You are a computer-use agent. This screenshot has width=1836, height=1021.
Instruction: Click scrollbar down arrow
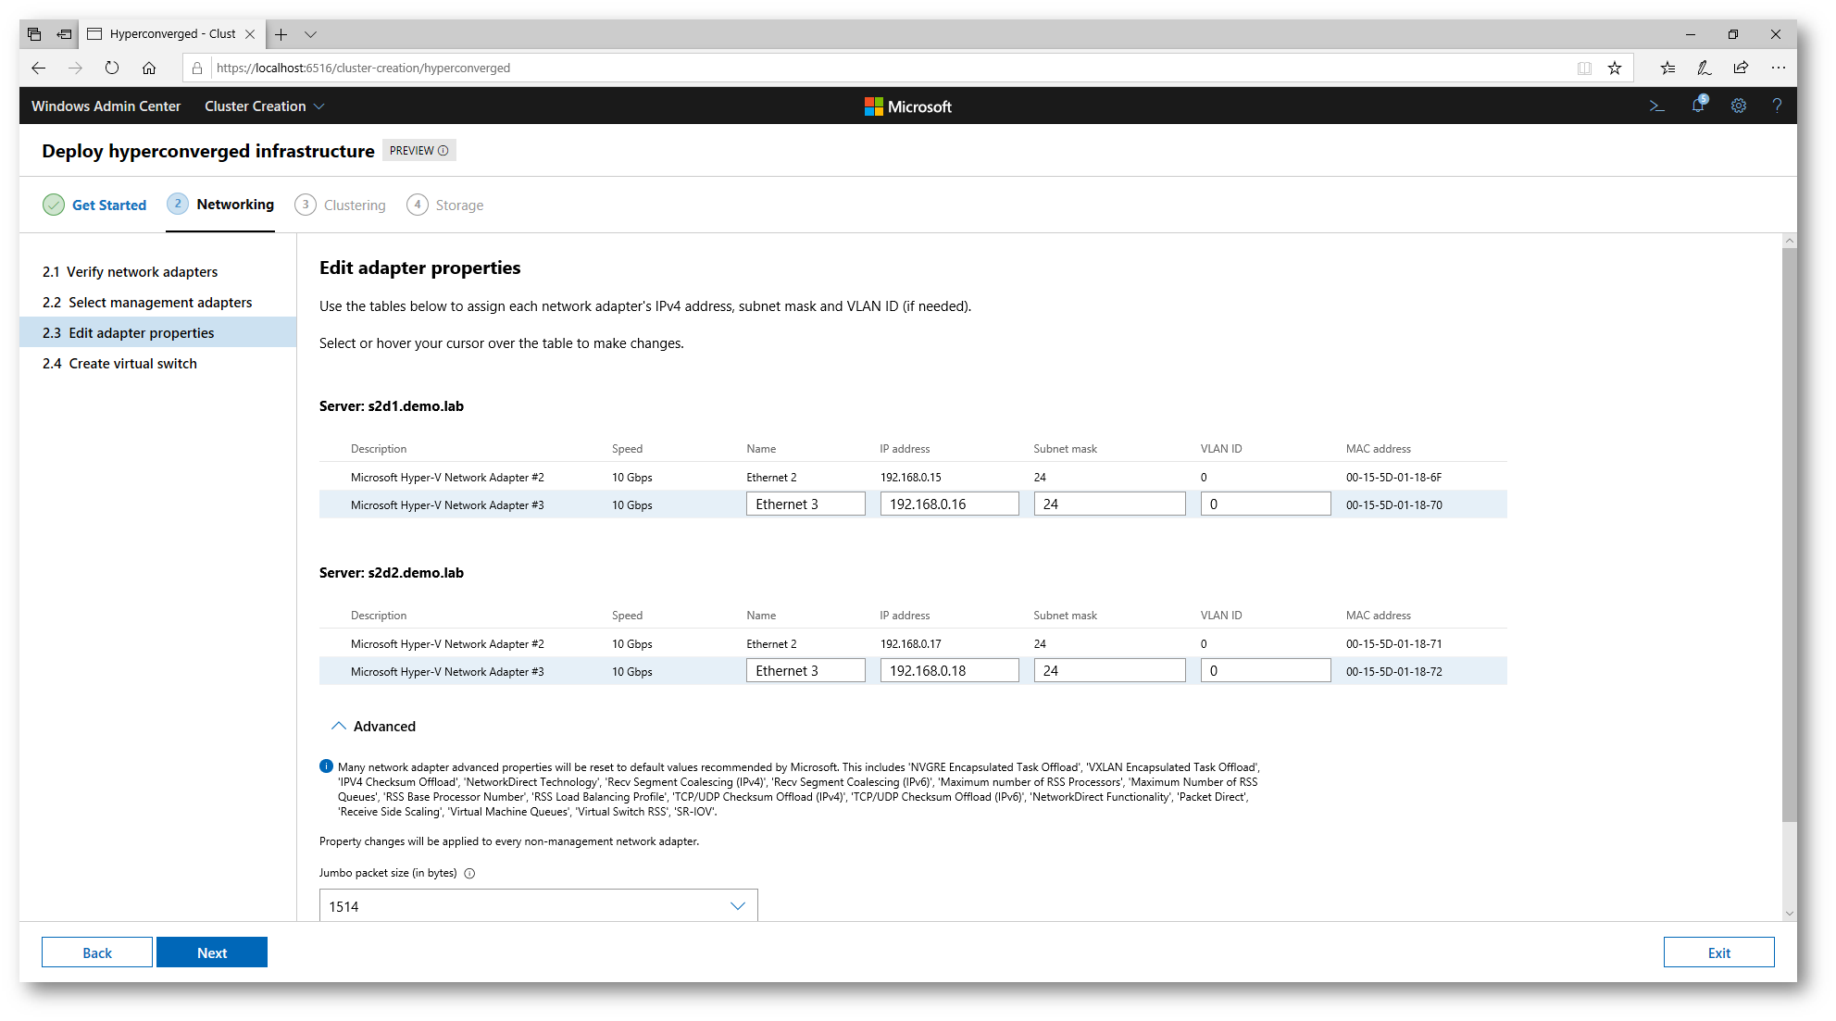1789,913
